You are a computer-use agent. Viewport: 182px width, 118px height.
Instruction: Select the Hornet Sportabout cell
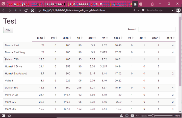coord(16,74)
